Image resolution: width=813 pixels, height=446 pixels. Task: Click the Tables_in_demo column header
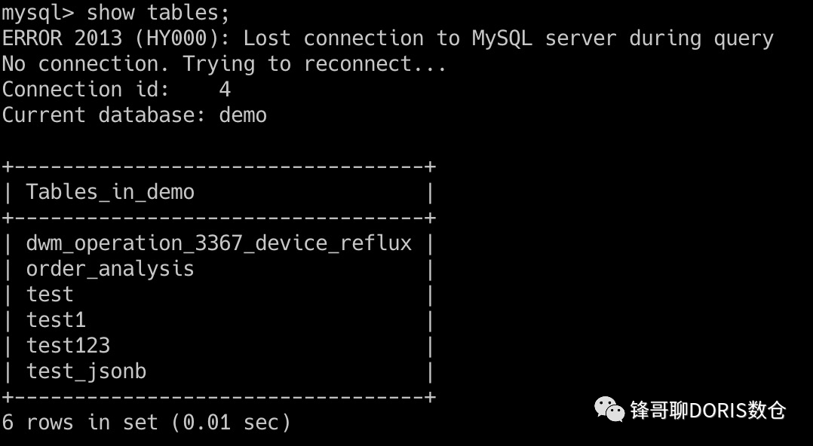coord(110,192)
